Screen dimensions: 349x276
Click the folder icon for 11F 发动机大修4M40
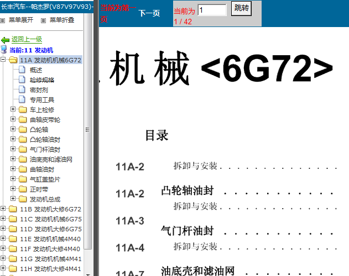13,248
